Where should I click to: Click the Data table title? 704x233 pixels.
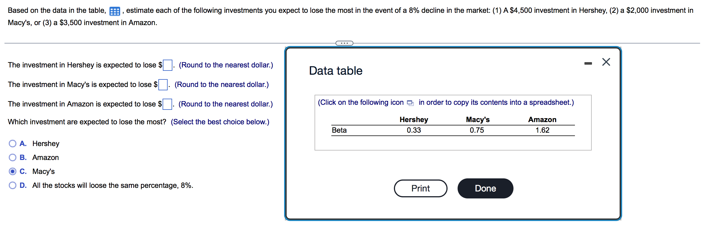tap(335, 71)
